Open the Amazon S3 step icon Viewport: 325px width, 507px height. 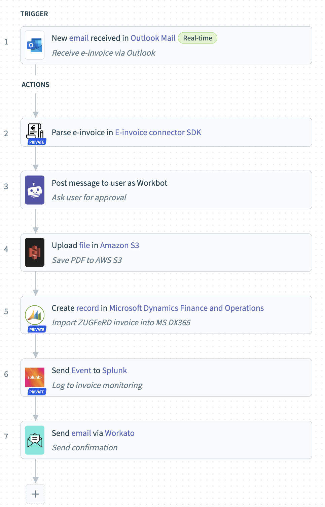(x=35, y=252)
